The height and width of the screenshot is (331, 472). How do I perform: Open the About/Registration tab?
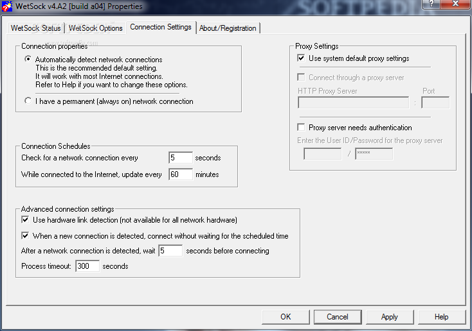228,28
